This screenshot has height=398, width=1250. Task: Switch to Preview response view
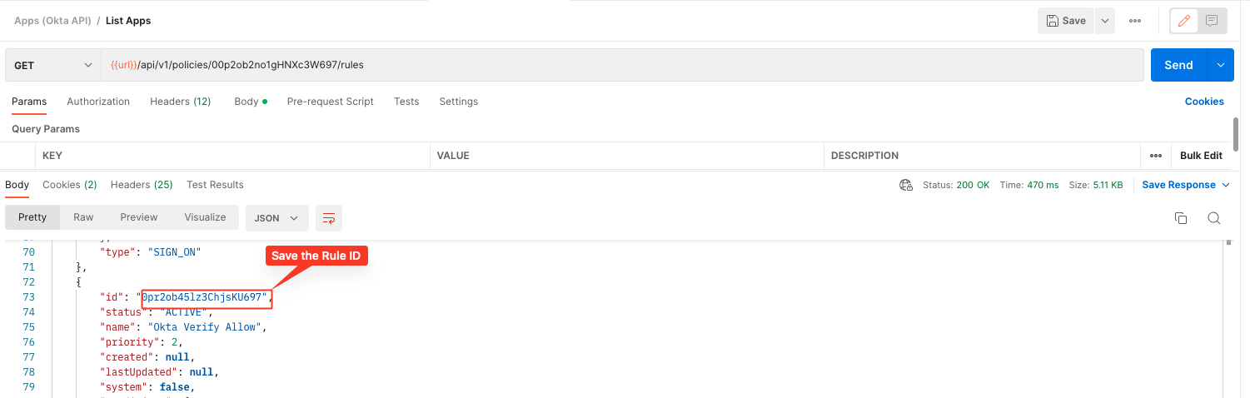click(138, 217)
